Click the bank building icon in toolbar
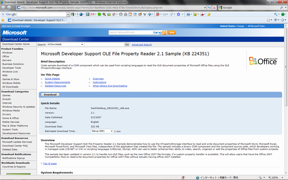This screenshot has height=180, width=288. 126,14
